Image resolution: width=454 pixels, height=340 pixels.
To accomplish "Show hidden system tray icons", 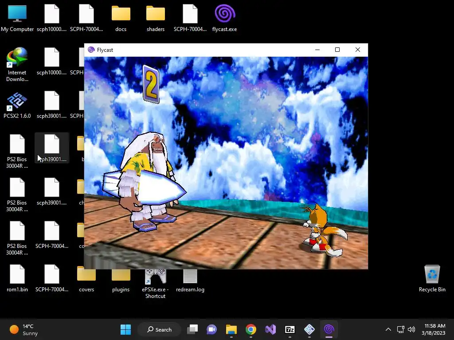I will point(388,329).
